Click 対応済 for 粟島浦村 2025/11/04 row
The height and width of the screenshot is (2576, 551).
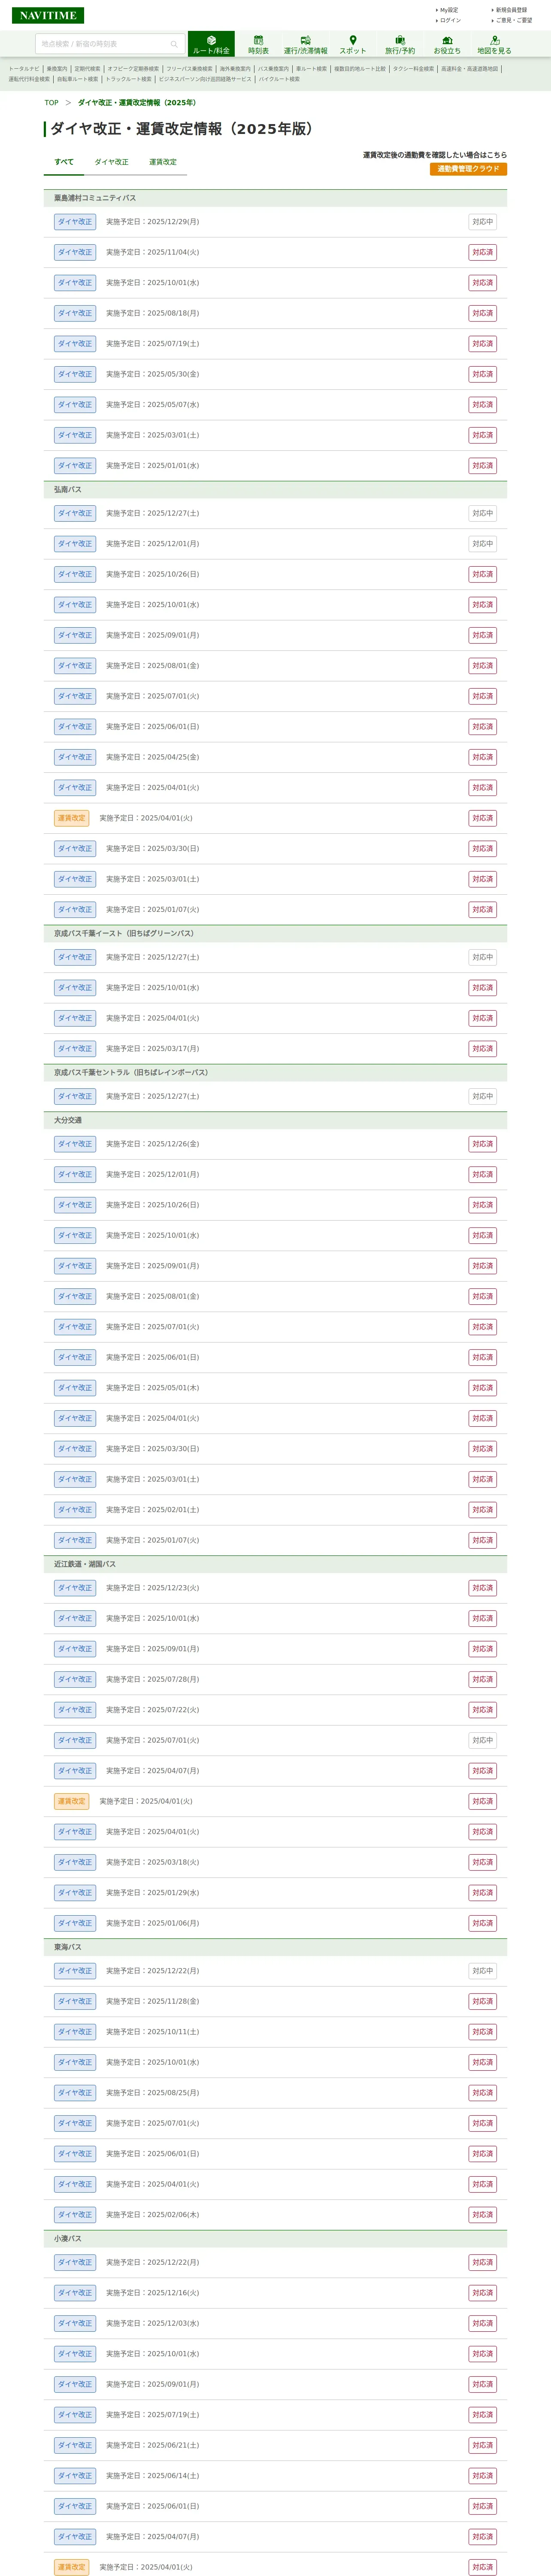pyautogui.click(x=482, y=253)
